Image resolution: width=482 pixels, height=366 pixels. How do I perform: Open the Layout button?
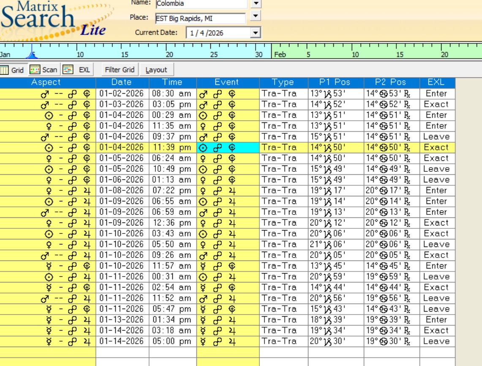point(156,70)
